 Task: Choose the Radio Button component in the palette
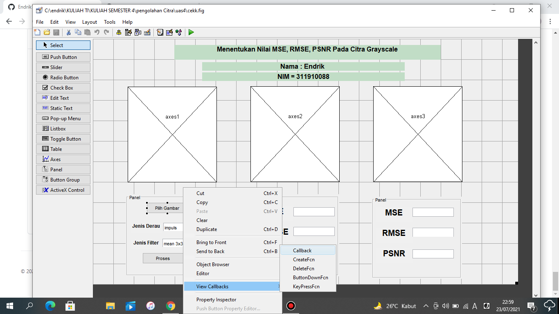click(x=63, y=78)
